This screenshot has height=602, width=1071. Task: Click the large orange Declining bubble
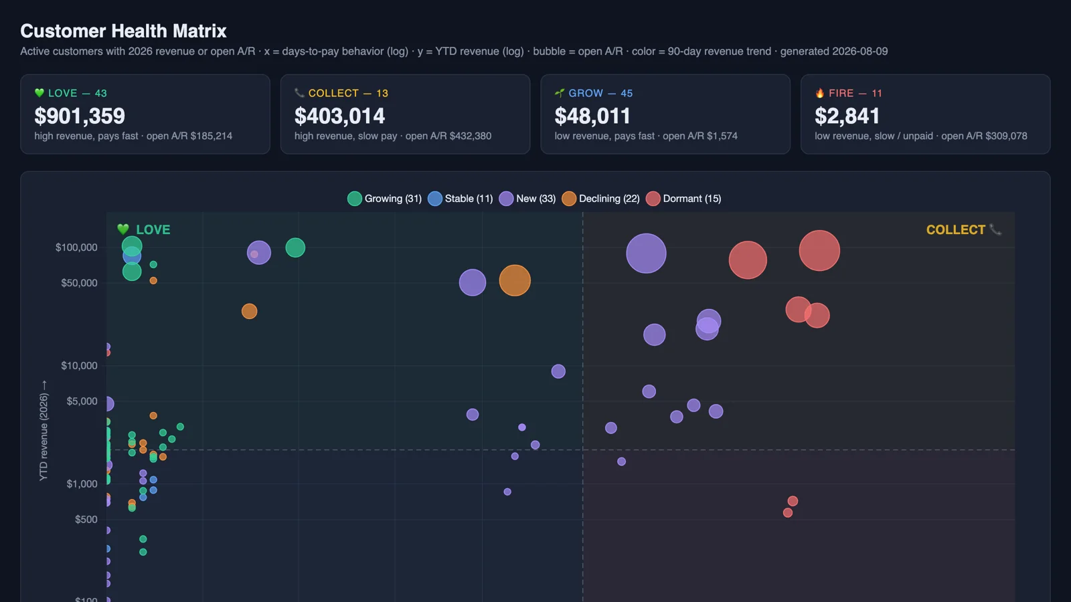pyautogui.click(x=515, y=280)
